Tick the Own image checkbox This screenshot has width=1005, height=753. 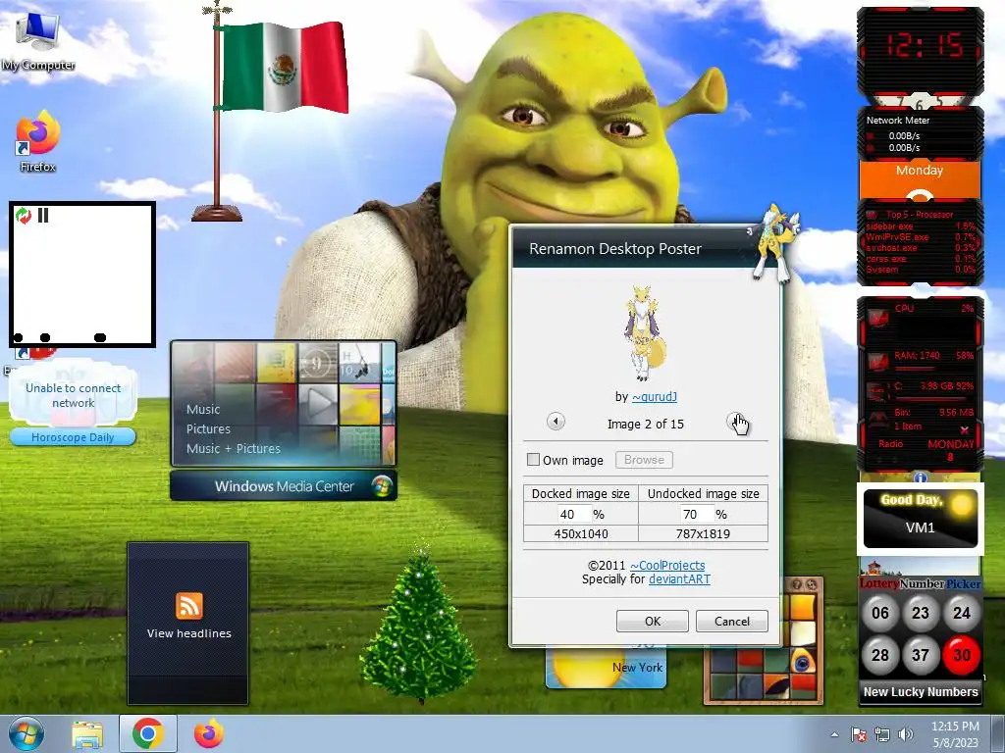click(x=533, y=460)
